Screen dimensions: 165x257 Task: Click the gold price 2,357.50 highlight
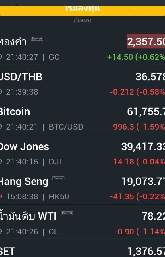[146, 41]
